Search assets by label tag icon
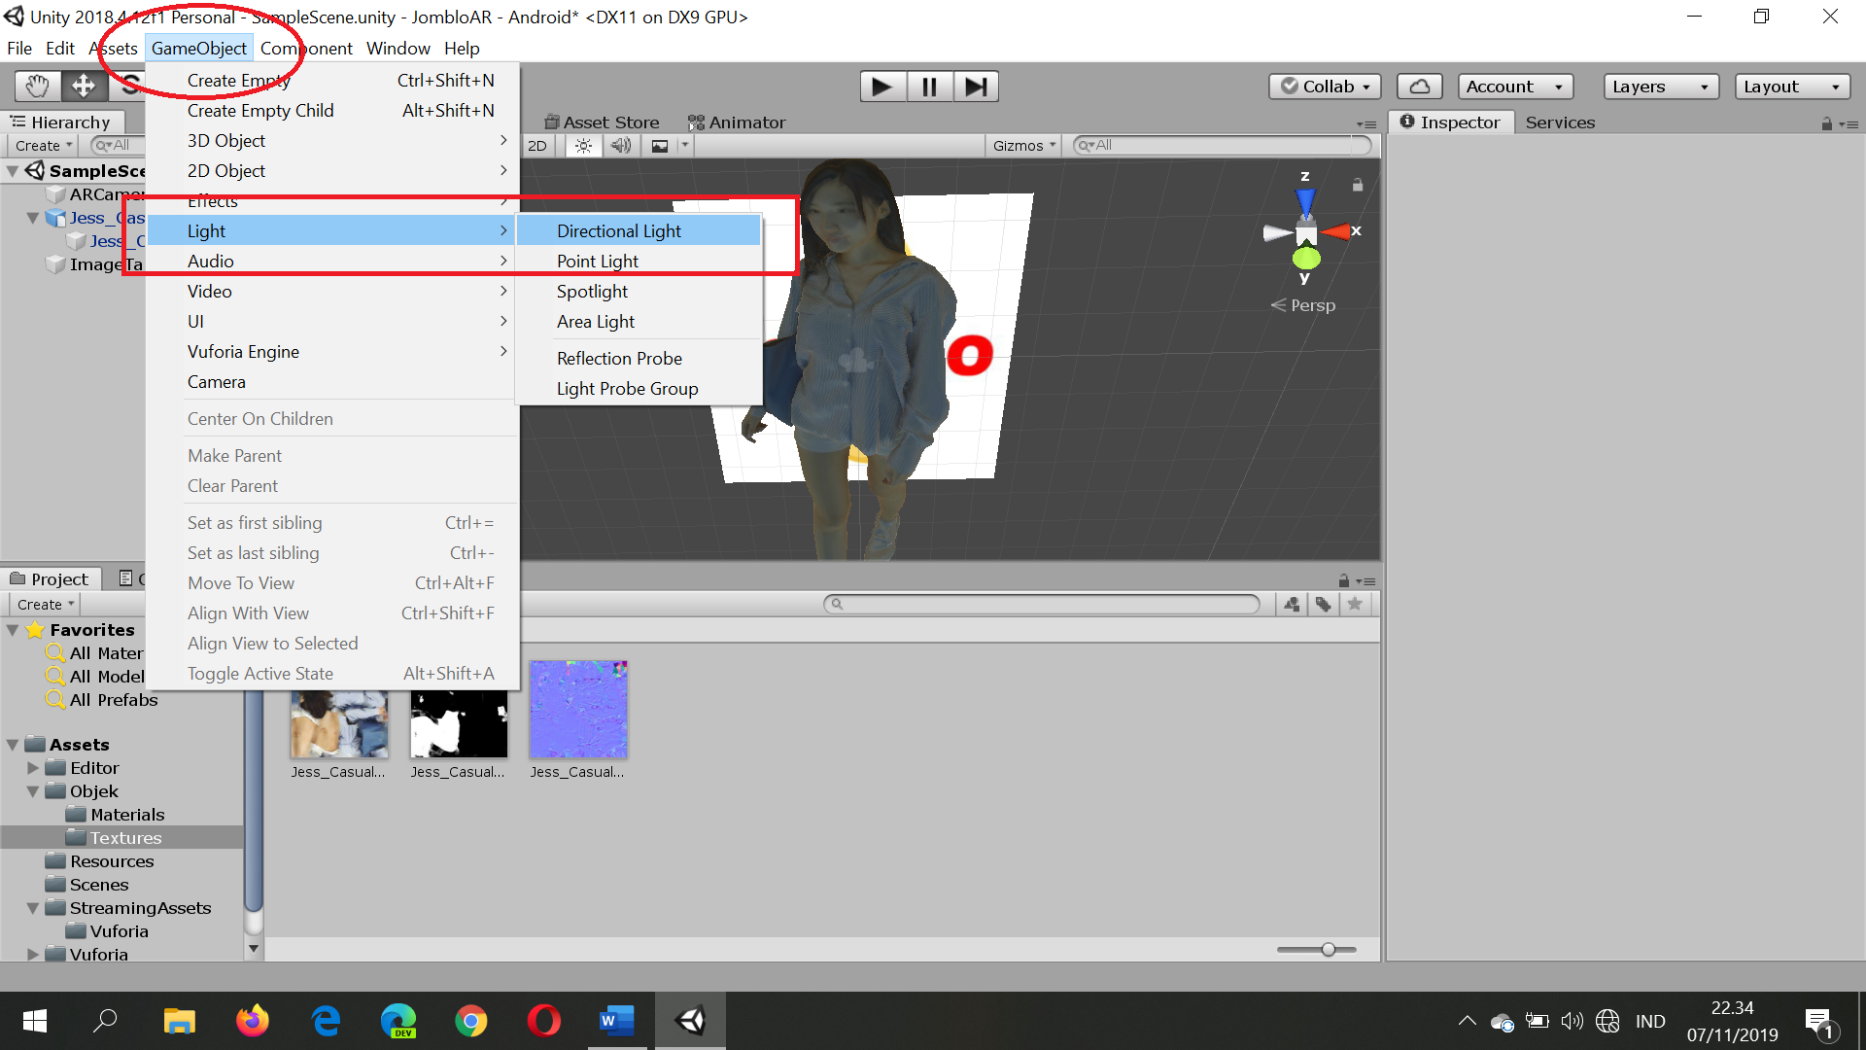The height and width of the screenshot is (1050, 1866). click(1323, 604)
